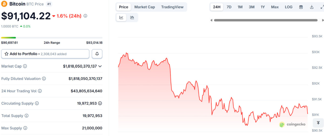
Task: Switch to the Market Cap tab
Action: pos(144,7)
